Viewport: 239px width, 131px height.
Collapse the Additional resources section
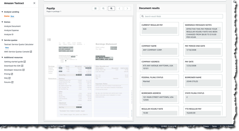[x=2, y=57]
